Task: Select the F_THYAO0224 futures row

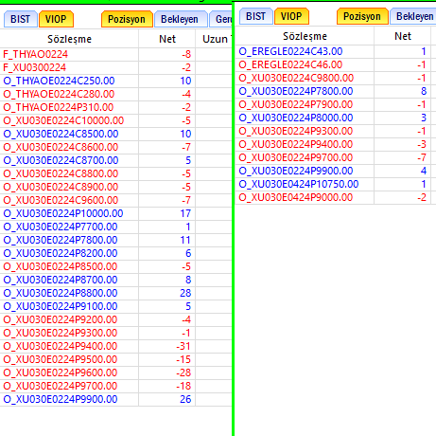Action: coord(116,54)
